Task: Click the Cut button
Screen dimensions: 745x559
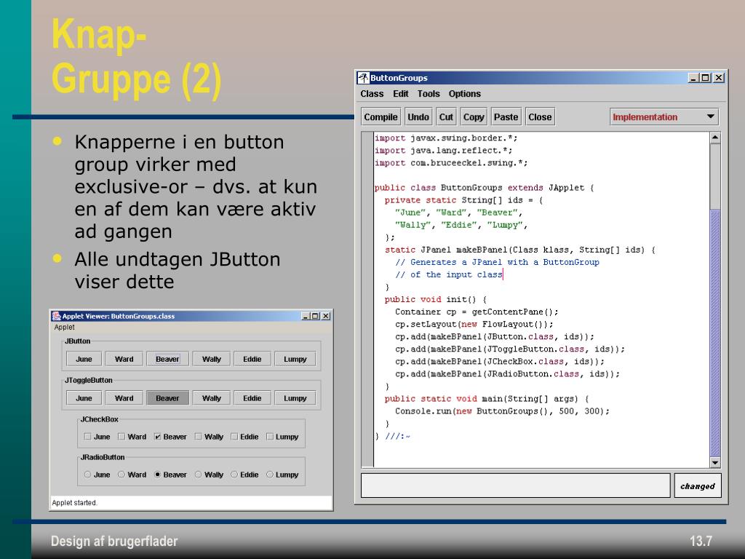Action: [446, 117]
